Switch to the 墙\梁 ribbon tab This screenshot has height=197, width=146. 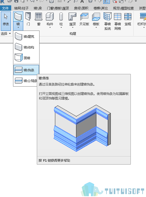point(38,8)
